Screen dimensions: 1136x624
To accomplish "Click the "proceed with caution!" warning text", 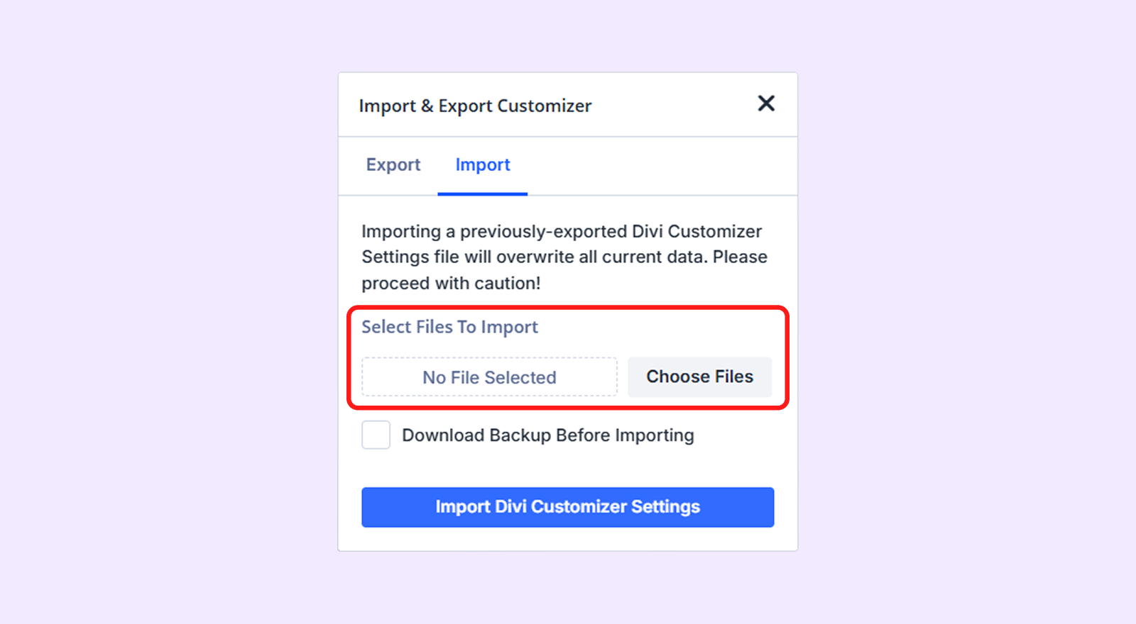I will (451, 283).
